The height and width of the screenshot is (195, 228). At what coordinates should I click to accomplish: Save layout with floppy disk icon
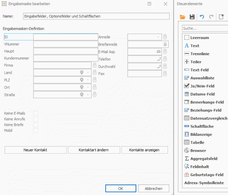[192, 17]
